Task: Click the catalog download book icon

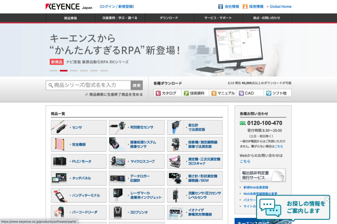Action: pyautogui.click(x=158, y=93)
